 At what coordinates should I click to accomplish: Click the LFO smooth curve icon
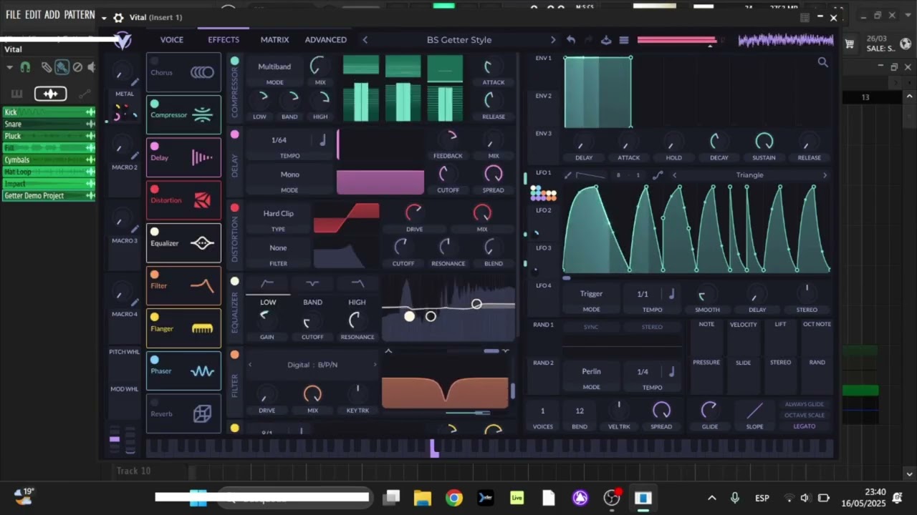[x=657, y=175]
